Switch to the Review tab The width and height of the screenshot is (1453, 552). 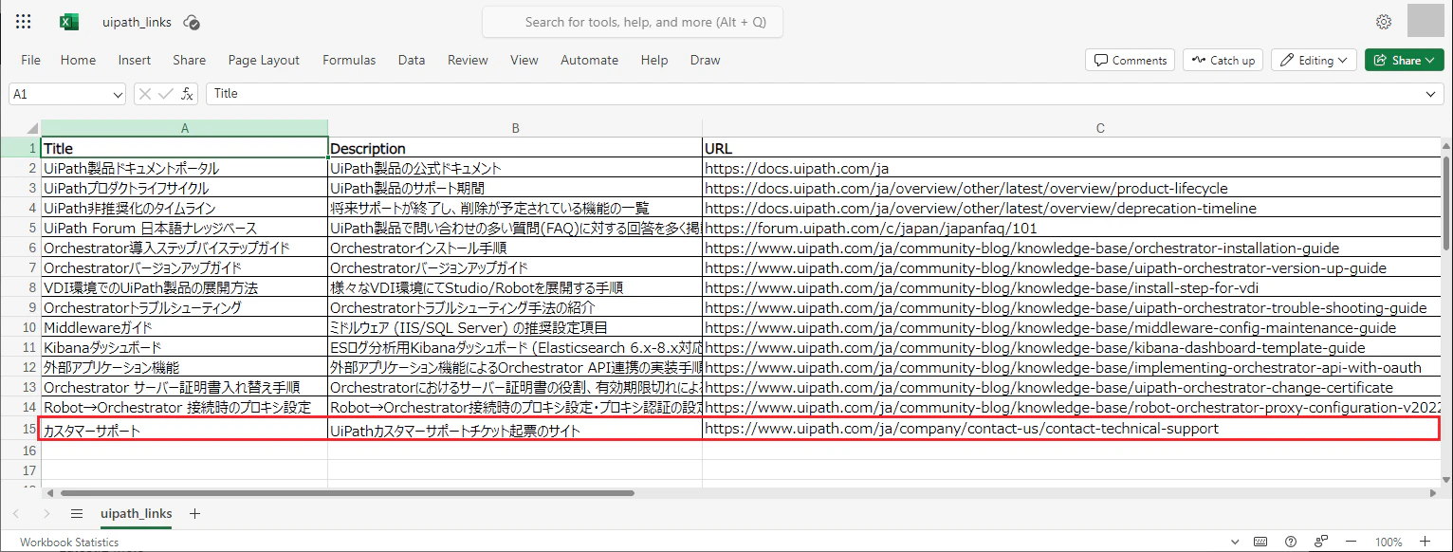468,60
